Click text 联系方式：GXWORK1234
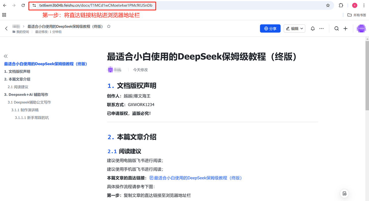 pos(131,105)
